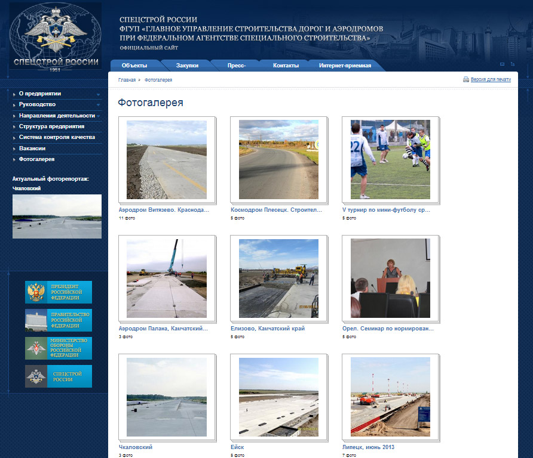The image size is (533, 458).
Task: Click the Фотогалерея page heading
Action: [x=150, y=103]
